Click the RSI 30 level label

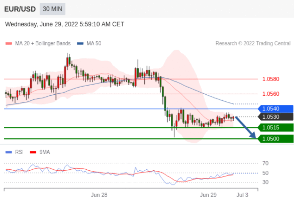pos(265,182)
